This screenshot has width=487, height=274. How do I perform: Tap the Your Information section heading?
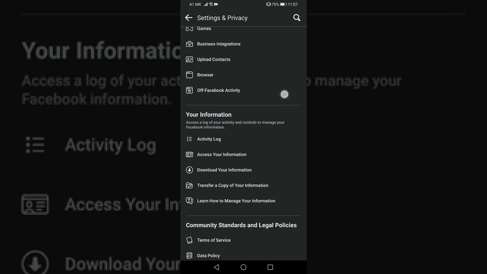208,115
